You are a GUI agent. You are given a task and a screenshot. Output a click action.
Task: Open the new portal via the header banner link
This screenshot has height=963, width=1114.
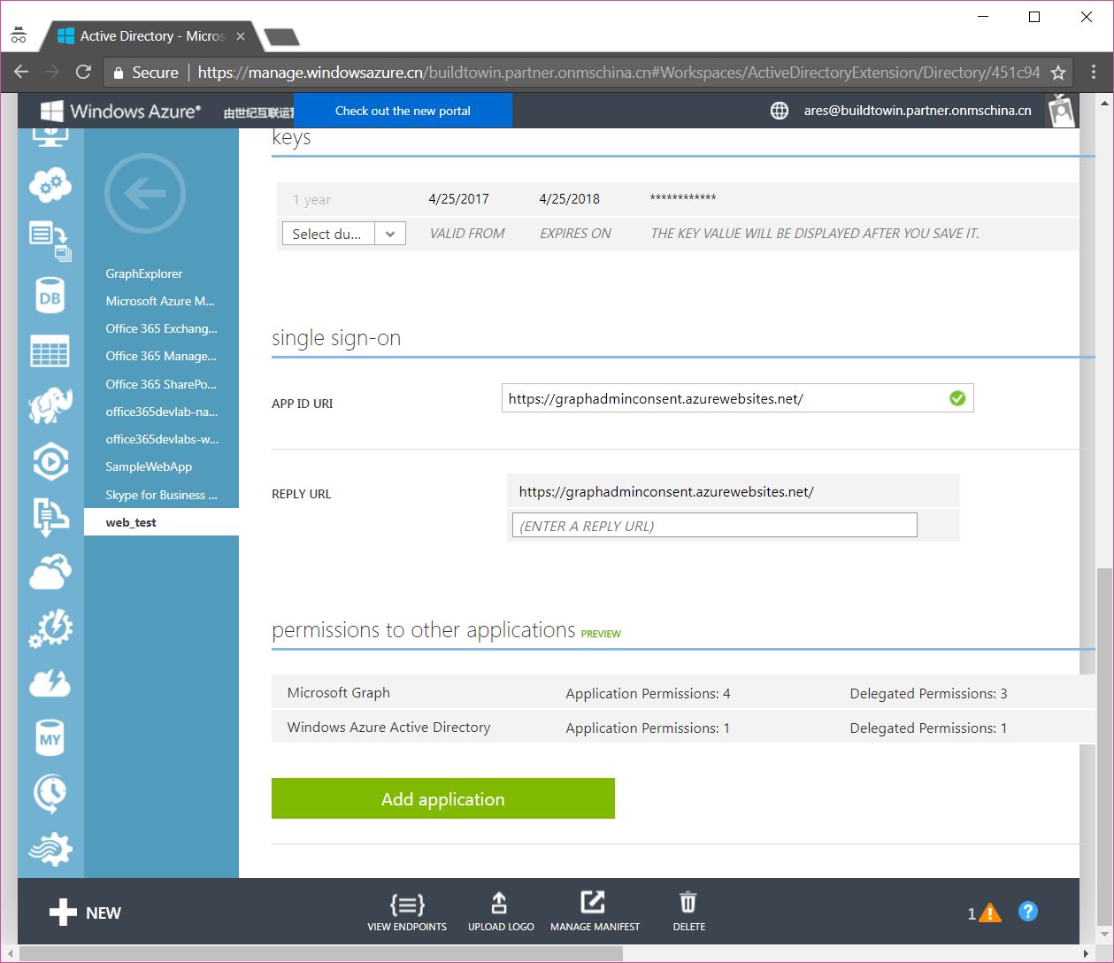[403, 110]
